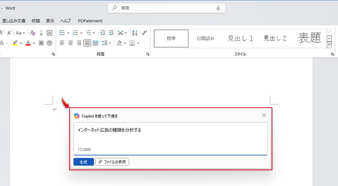338x186 pixels.
Task: Open the phonetic guide (ruby) tool
Action: (x=41, y=33)
